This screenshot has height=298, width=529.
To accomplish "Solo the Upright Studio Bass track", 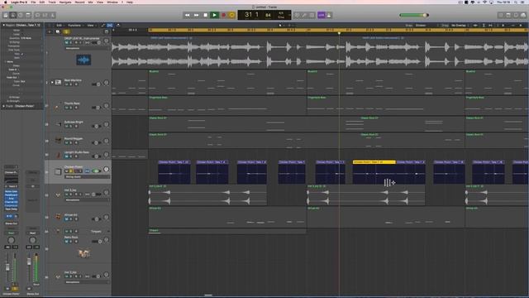I will pyautogui.click(x=71, y=156).
